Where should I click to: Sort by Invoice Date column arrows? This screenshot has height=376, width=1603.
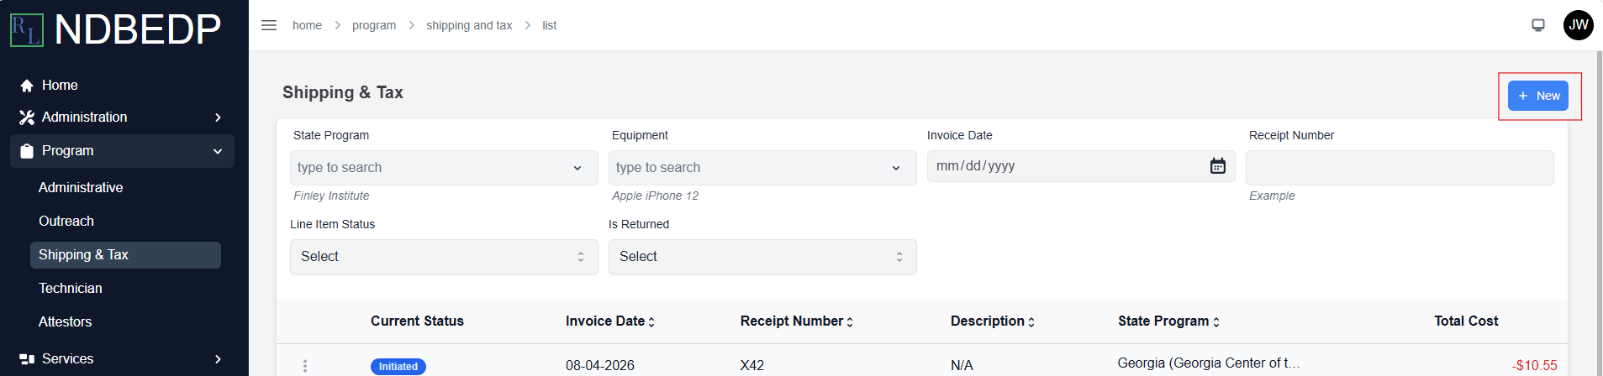point(651,321)
